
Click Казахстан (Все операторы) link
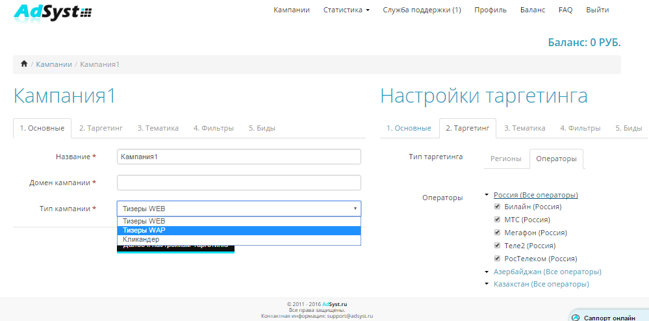541,284
